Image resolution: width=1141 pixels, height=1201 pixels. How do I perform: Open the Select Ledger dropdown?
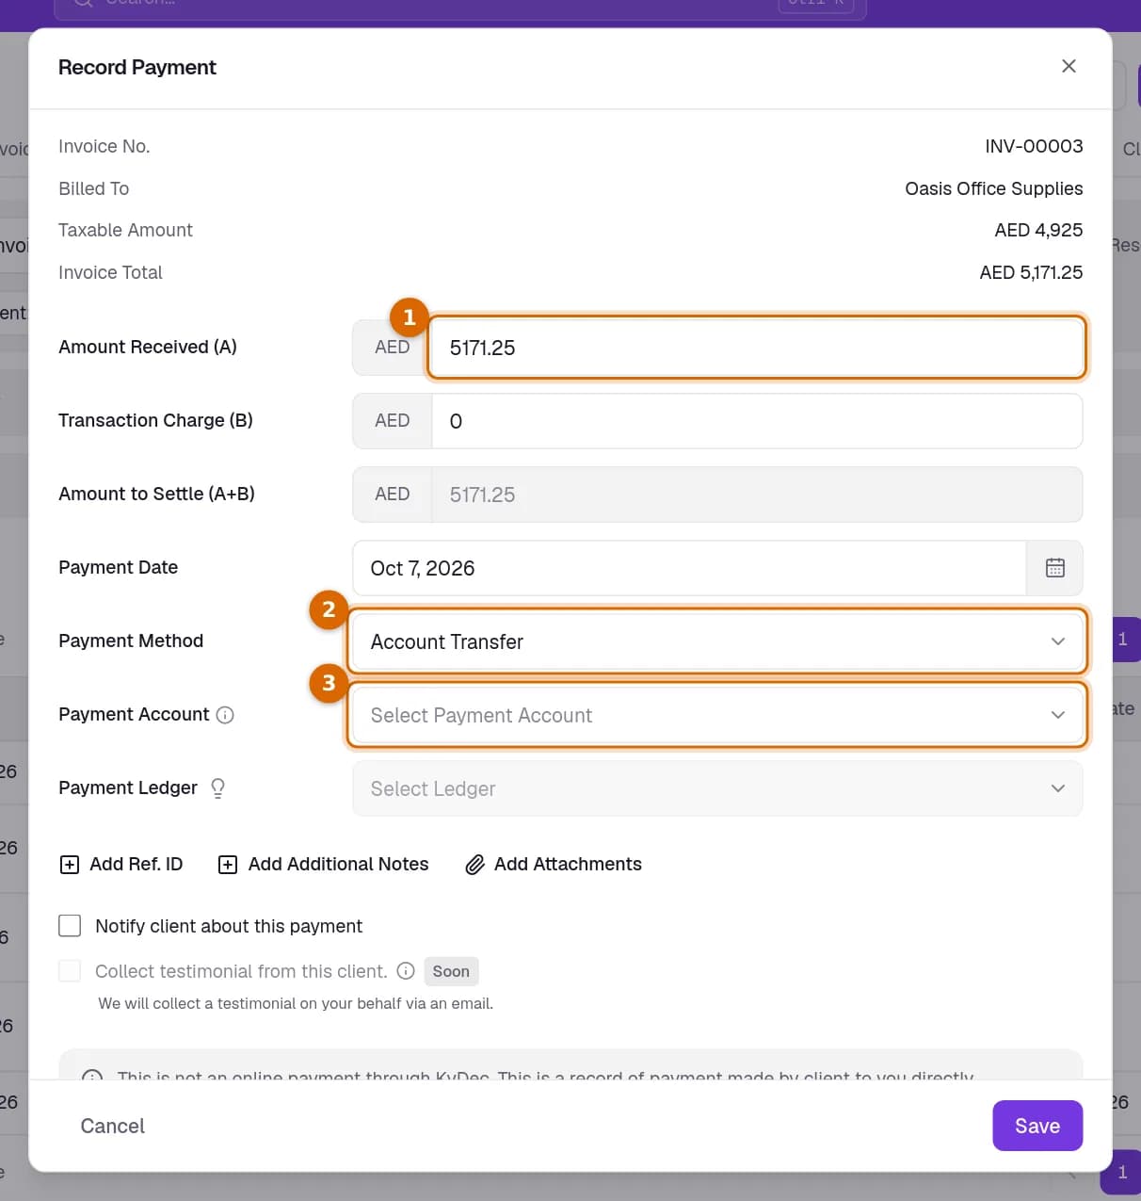pyautogui.click(x=717, y=788)
